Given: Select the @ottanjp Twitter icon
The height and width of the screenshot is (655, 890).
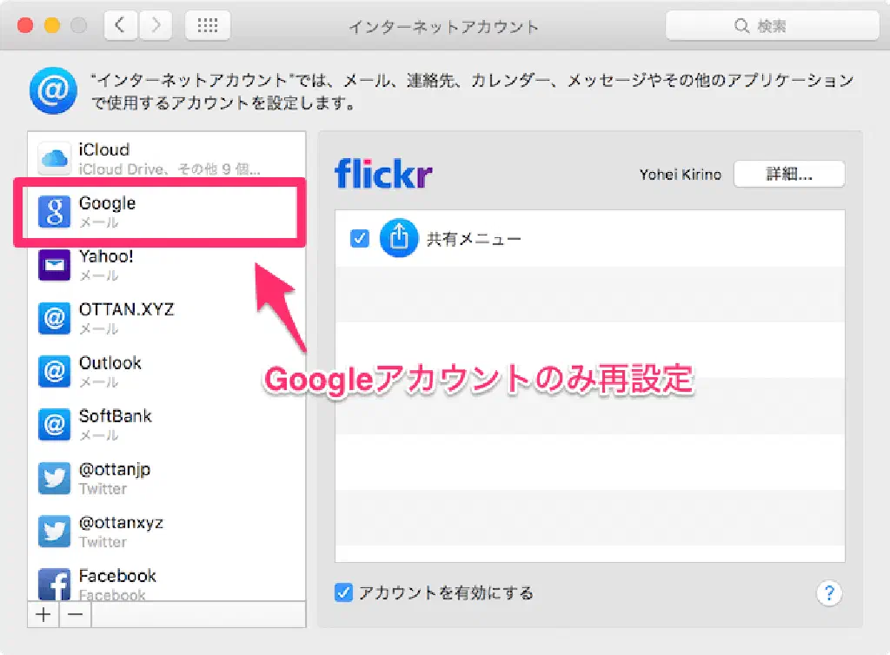Looking at the screenshot, I should tap(54, 478).
